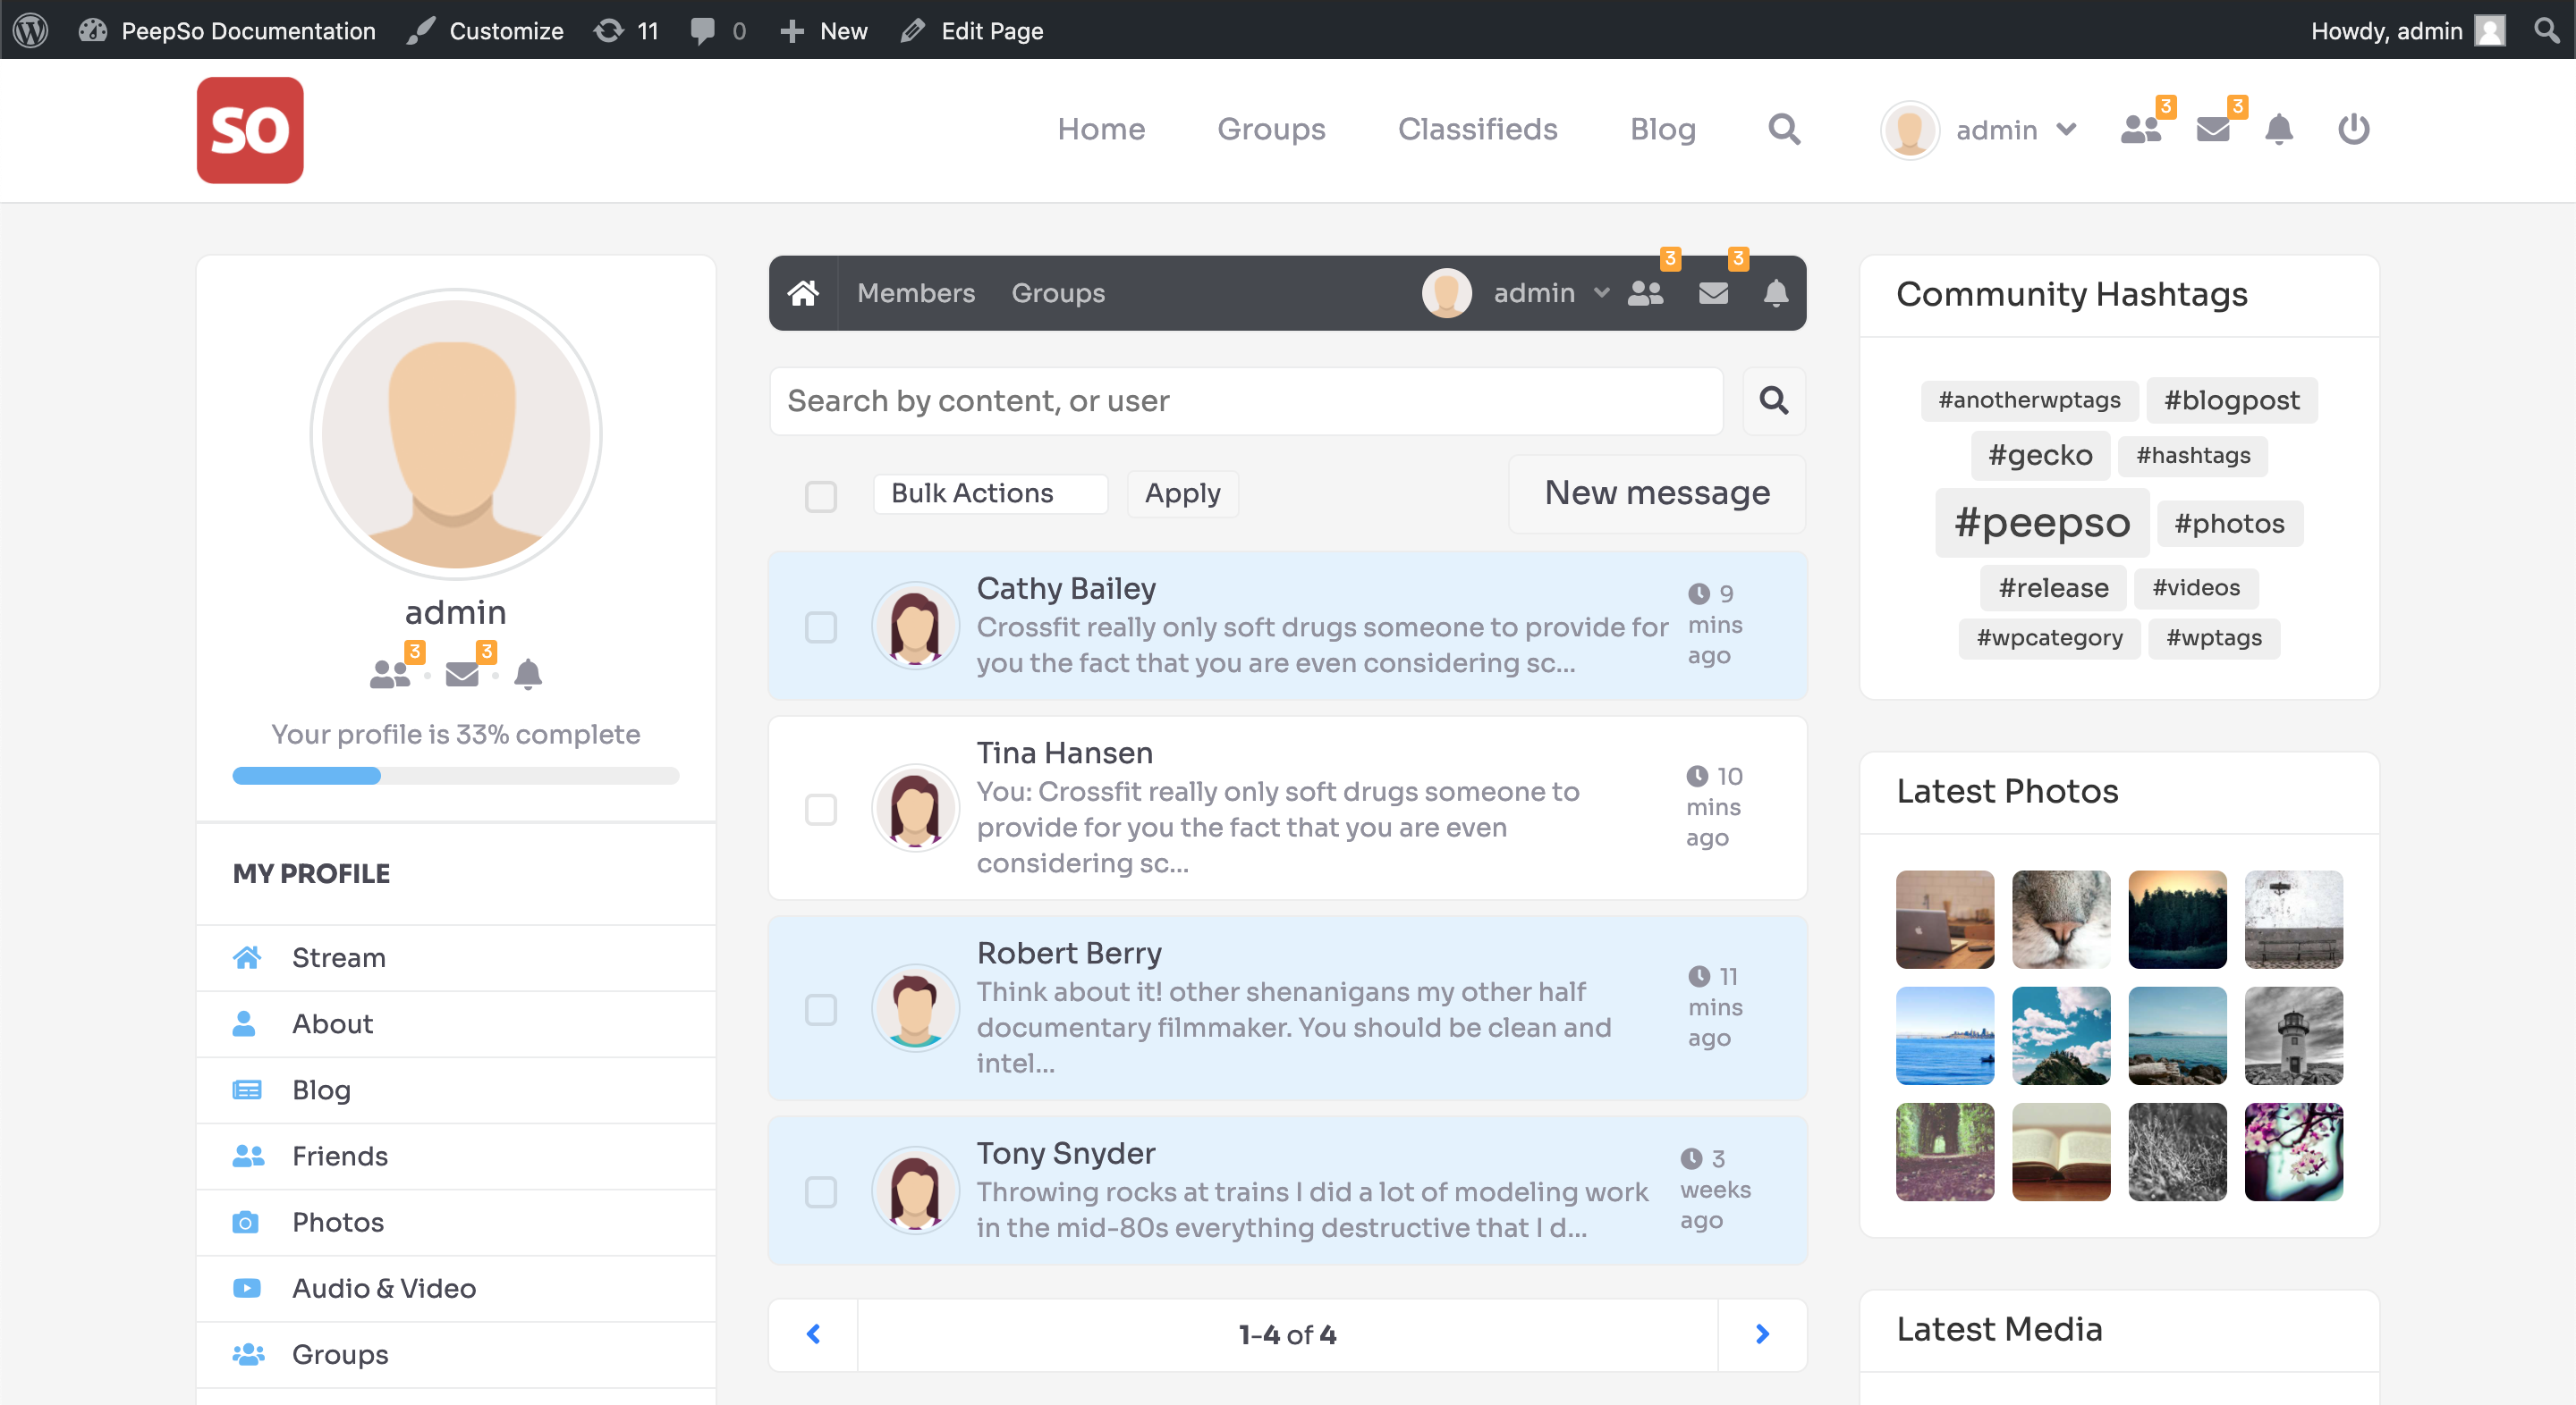Open notifications bell in top header
Image resolution: width=2576 pixels, height=1405 pixels.
2279,129
